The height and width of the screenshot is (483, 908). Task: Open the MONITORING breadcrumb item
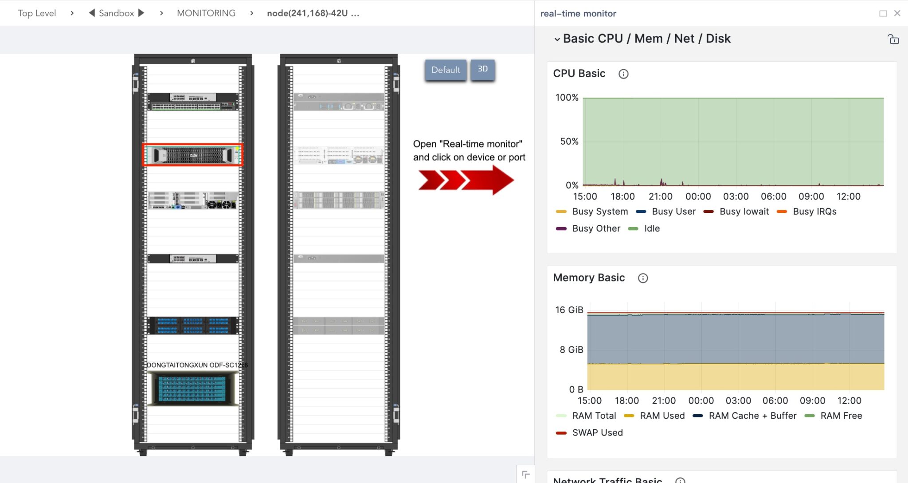(206, 13)
